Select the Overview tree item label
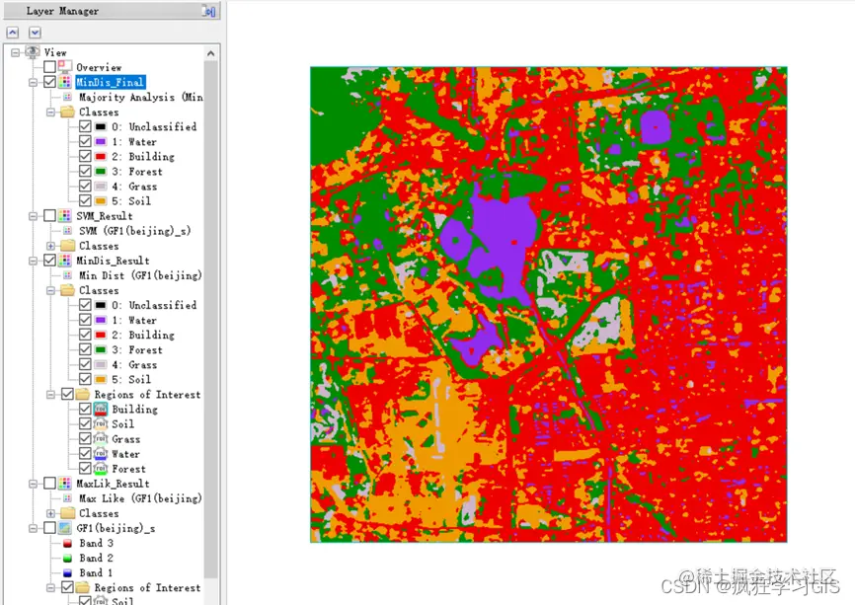 click(x=99, y=67)
